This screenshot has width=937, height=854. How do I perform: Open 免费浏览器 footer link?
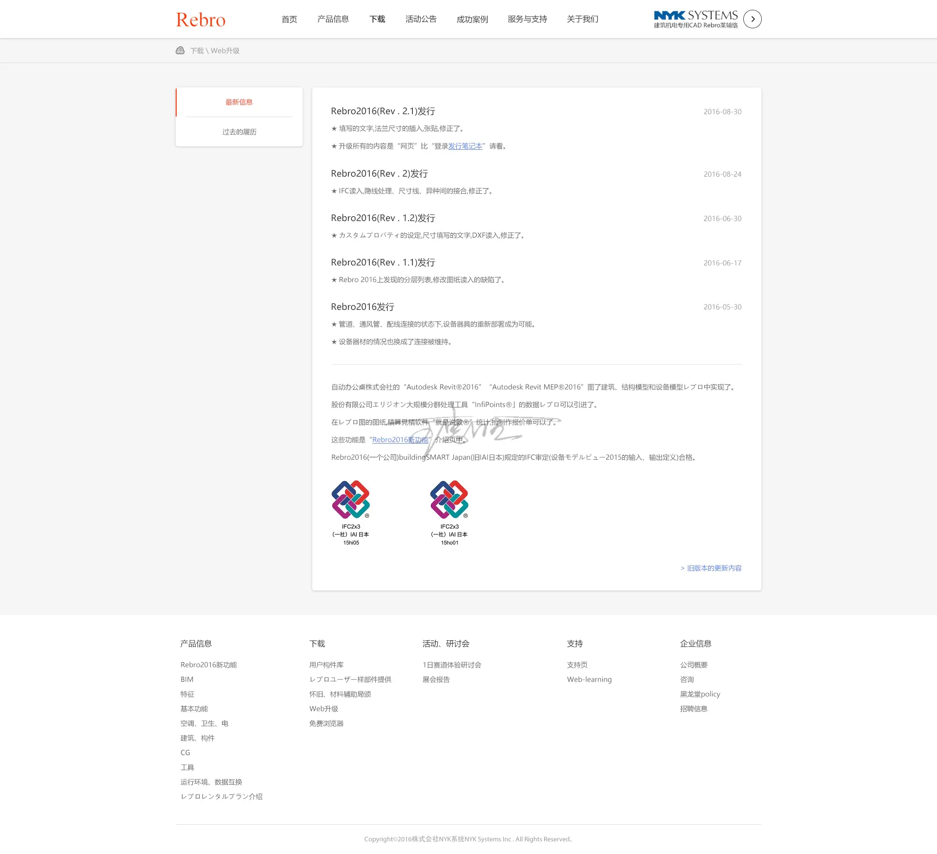coord(326,723)
